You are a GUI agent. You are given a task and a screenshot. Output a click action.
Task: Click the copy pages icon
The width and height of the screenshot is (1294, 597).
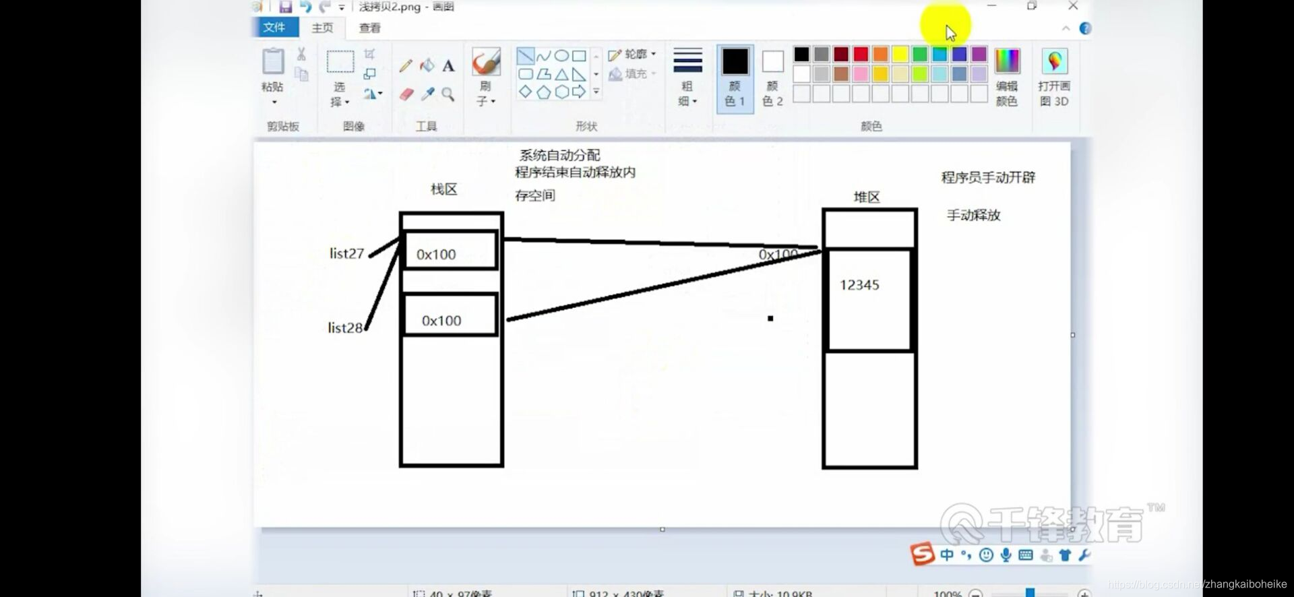(301, 74)
